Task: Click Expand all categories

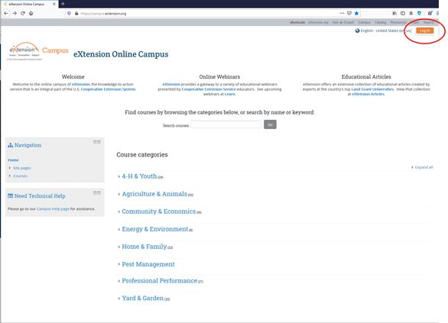Action: [422, 167]
